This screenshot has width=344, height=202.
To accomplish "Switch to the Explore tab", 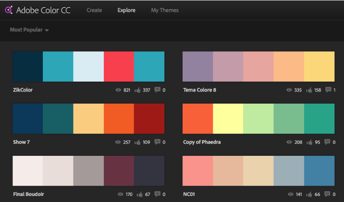I will pos(126,10).
